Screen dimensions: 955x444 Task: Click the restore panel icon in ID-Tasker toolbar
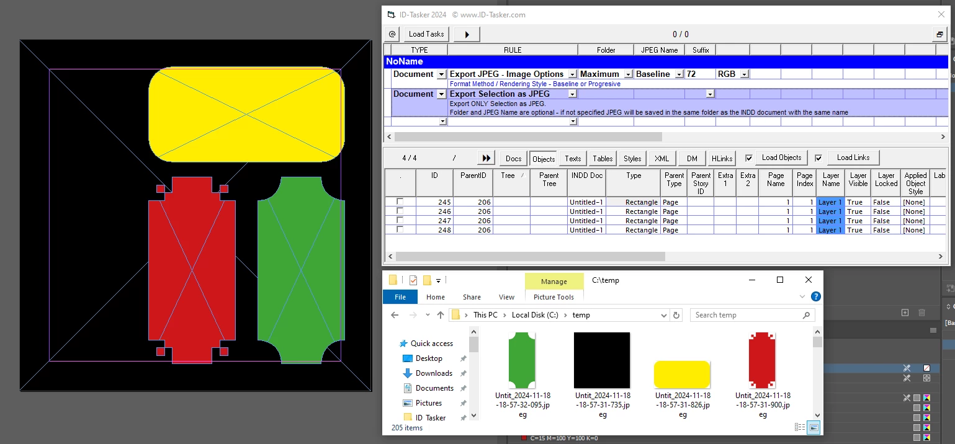940,35
